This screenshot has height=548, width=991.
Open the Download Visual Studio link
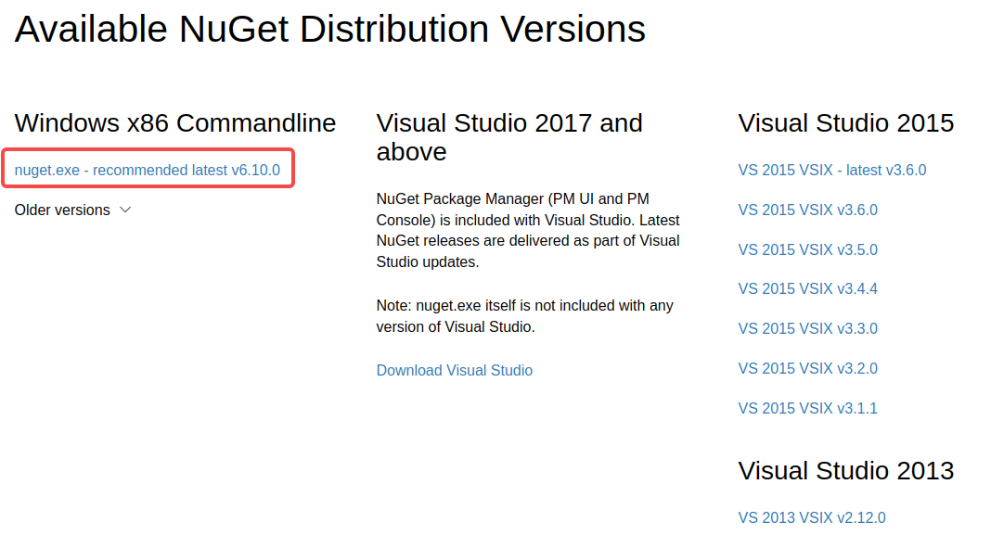pyautogui.click(x=455, y=371)
